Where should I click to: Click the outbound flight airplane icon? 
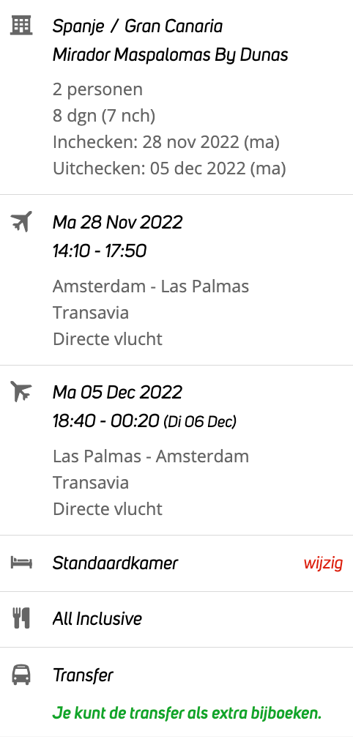[21, 221]
